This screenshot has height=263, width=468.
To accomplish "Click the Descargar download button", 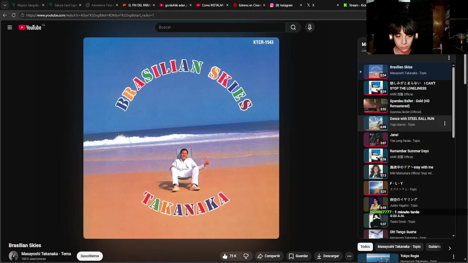I will [x=328, y=256].
